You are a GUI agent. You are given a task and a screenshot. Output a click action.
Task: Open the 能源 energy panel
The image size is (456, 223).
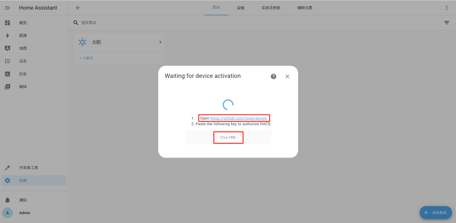23,36
